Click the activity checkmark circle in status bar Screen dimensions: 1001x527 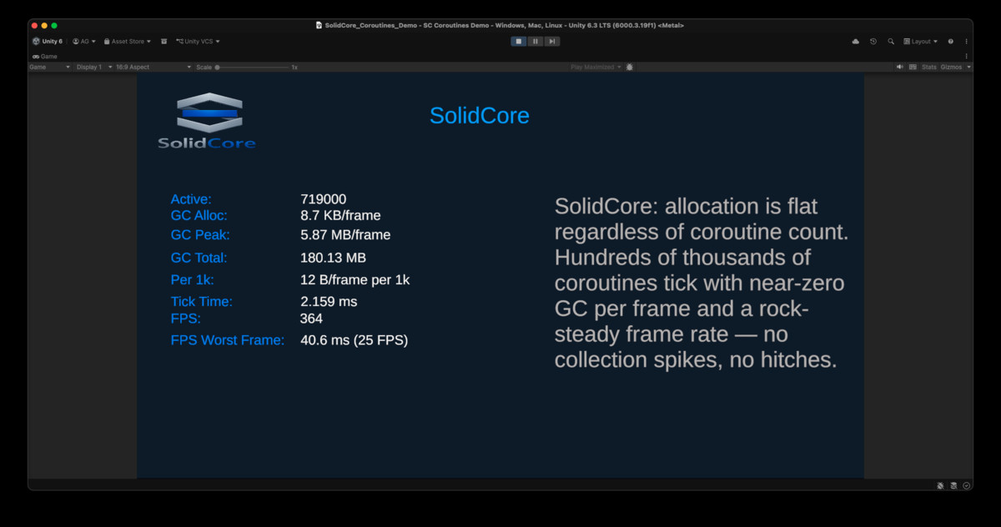(967, 485)
